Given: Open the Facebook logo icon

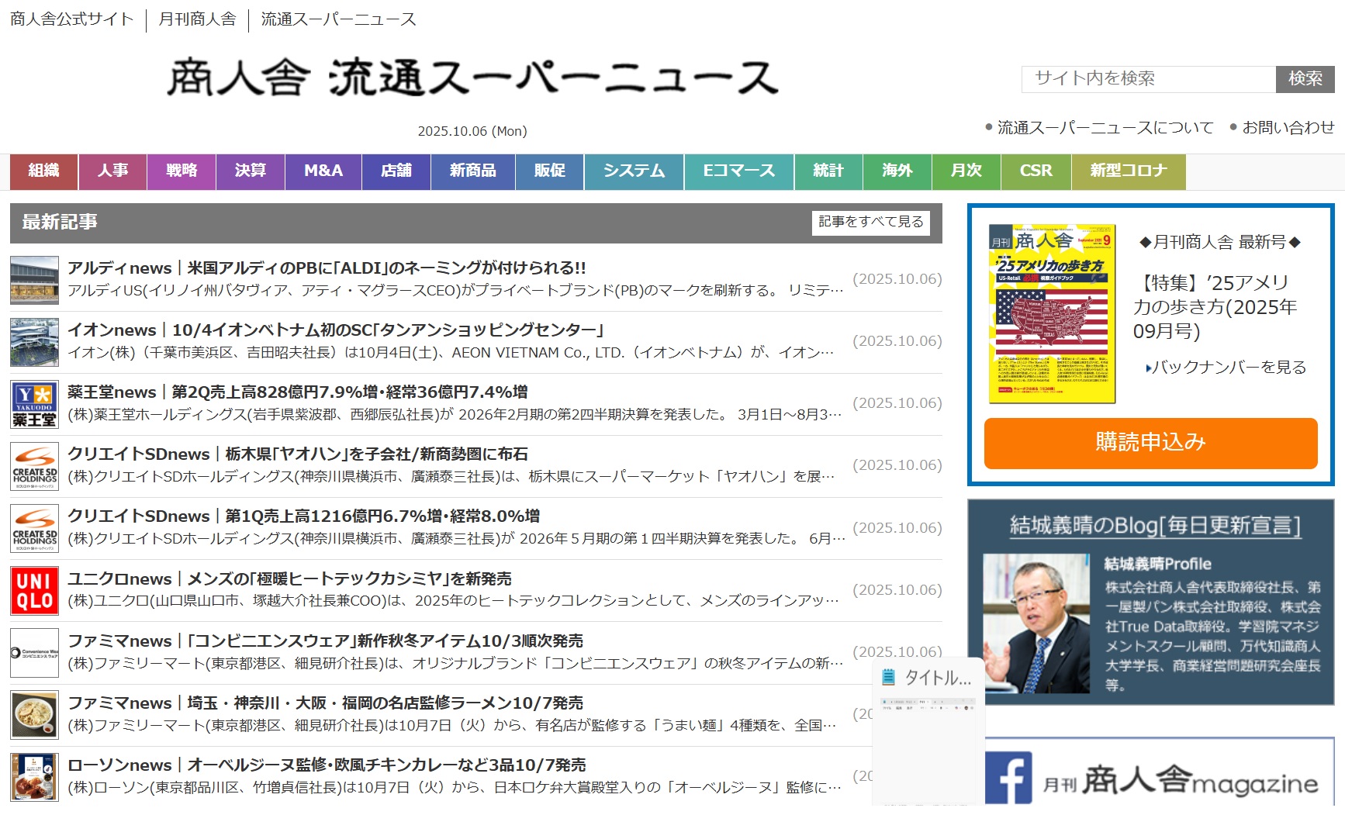Looking at the screenshot, I should 1008,777.
